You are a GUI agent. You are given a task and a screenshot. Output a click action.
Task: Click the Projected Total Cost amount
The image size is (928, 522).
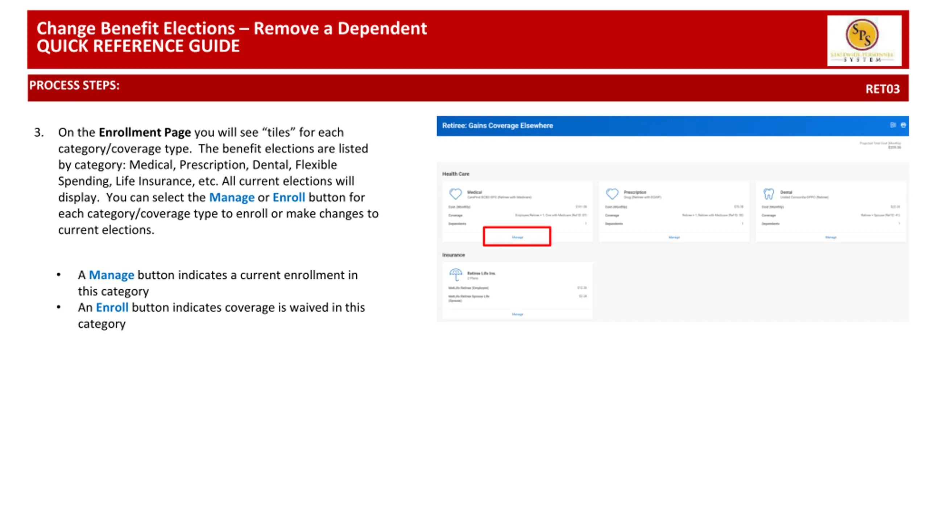pyautogui.click(x=894, y=147)
